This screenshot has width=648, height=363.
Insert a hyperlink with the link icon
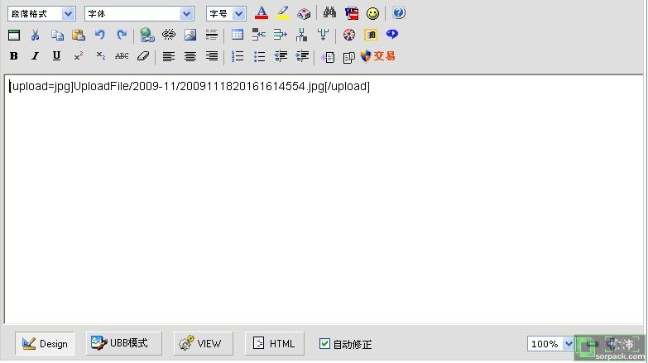[x=146, y=35]
